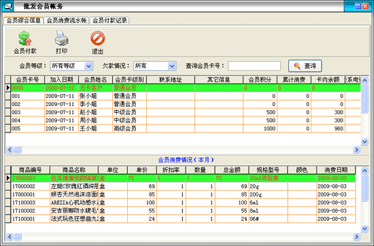
Task: Click the 累计消费 column header
Action: pyautogui.click(x=294, y=80)
